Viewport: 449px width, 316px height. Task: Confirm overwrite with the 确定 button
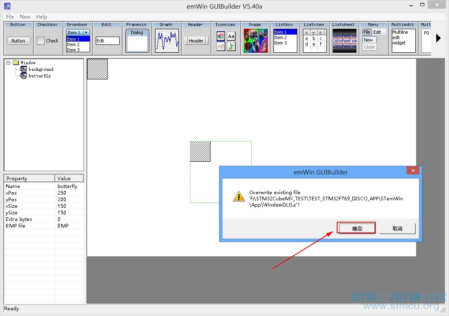357,229
